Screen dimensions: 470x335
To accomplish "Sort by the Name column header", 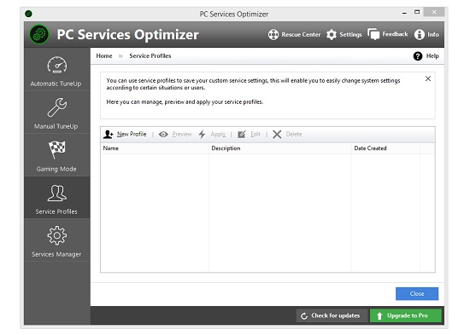I will [155, 148].
